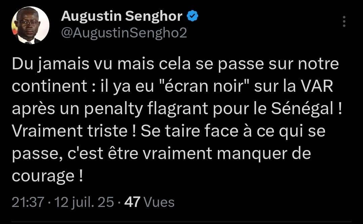Visit the @AugustinSengho2 handle
This screenshot has height=224, width=363.
(124, 33)
